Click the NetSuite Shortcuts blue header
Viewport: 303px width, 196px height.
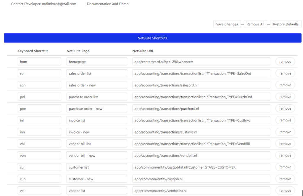(153, 38)
